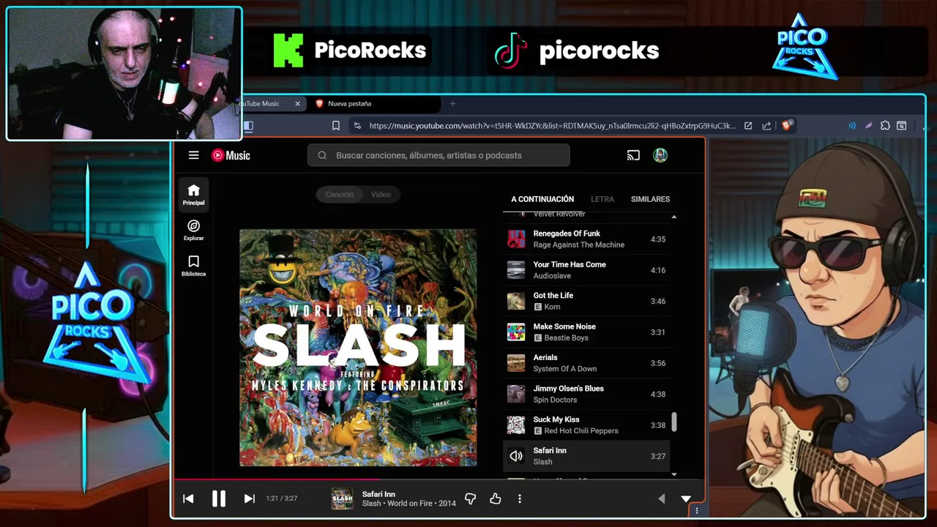This screenshot has height=527, width=937.
Task: Open the three-dot song options menu
Action: 520,498
